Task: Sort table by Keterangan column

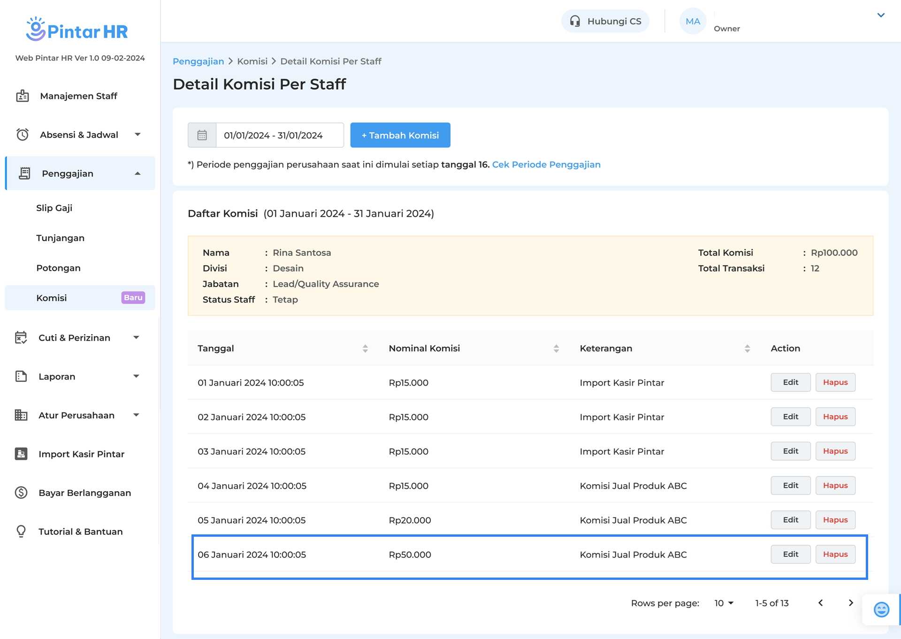Action: (x=747, y=348)
